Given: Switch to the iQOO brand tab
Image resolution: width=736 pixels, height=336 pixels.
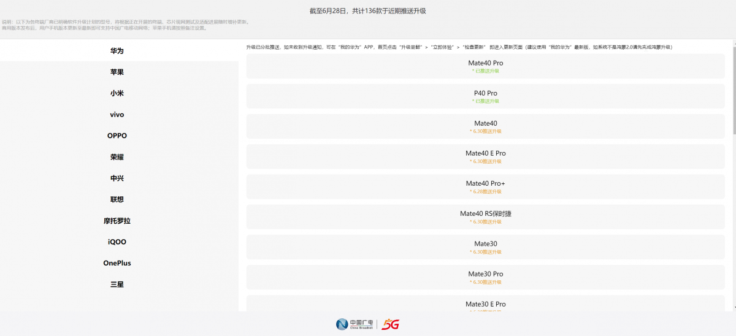Looking at the screenshot, I should (119, 242).
